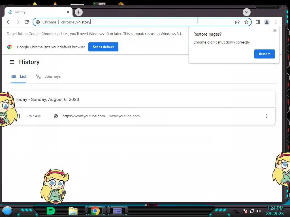Open the volume speaker tray icon
The height and width of the screenshot is (217, 290).
pyautogui.click(x=258, y=211)
